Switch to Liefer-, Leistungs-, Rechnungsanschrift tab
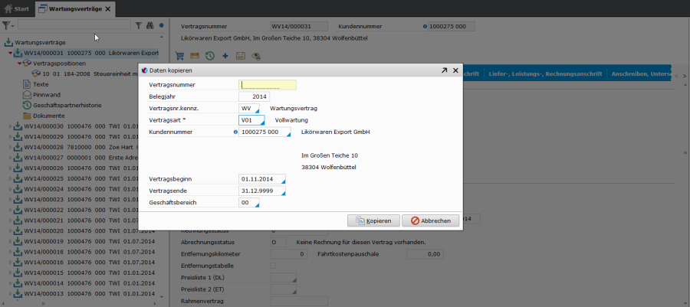This screenshot has width=690, height=307. (x=545, y=73)
